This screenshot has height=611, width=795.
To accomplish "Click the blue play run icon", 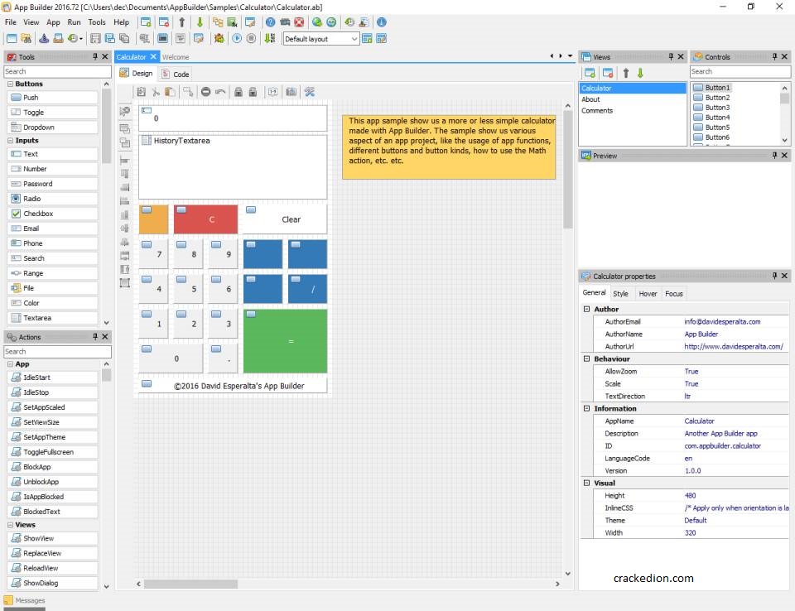I will click(x=237, y=39).
